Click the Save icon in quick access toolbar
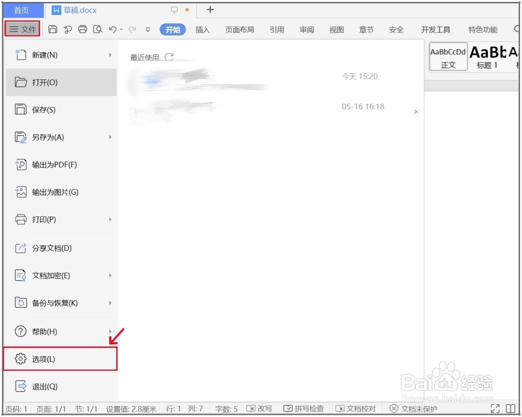Screen dimensions: 522x417 [x=53, y=29]
